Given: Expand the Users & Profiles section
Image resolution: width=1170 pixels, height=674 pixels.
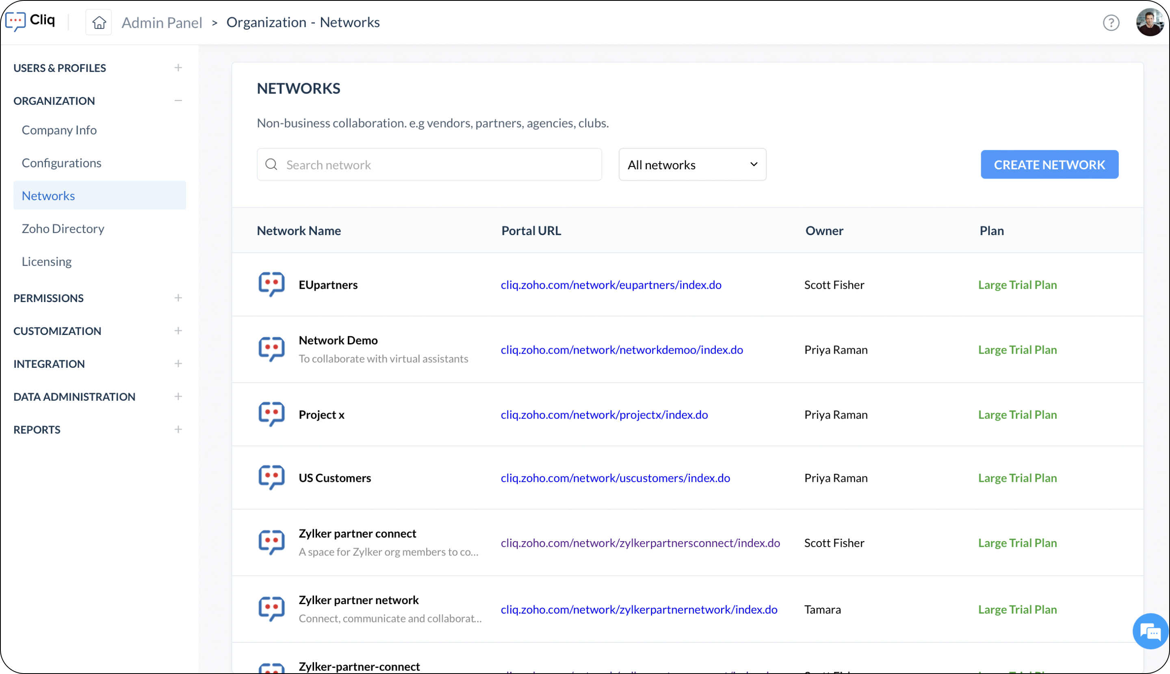Looking at the screenshot, I should 178,67.
